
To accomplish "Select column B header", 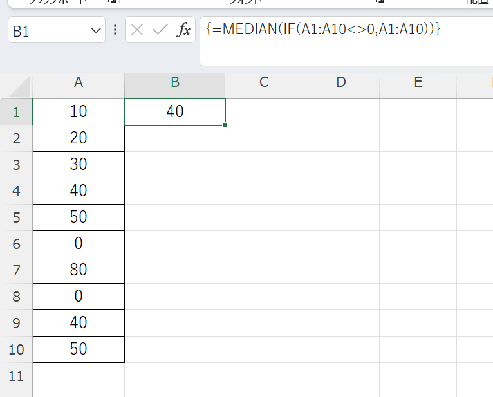I will [x=174, y=82].
